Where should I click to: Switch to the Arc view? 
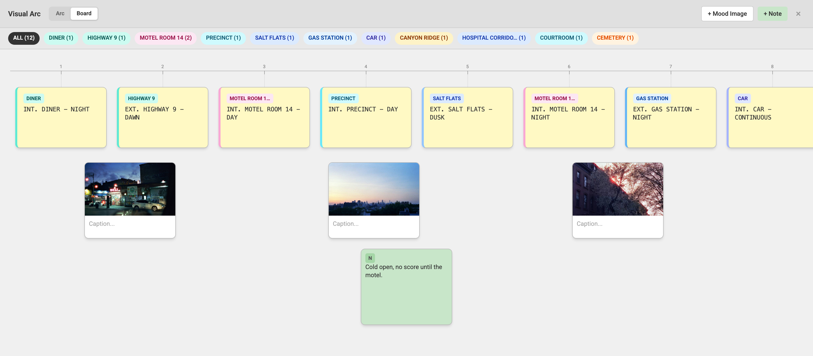tap(60, 13)
